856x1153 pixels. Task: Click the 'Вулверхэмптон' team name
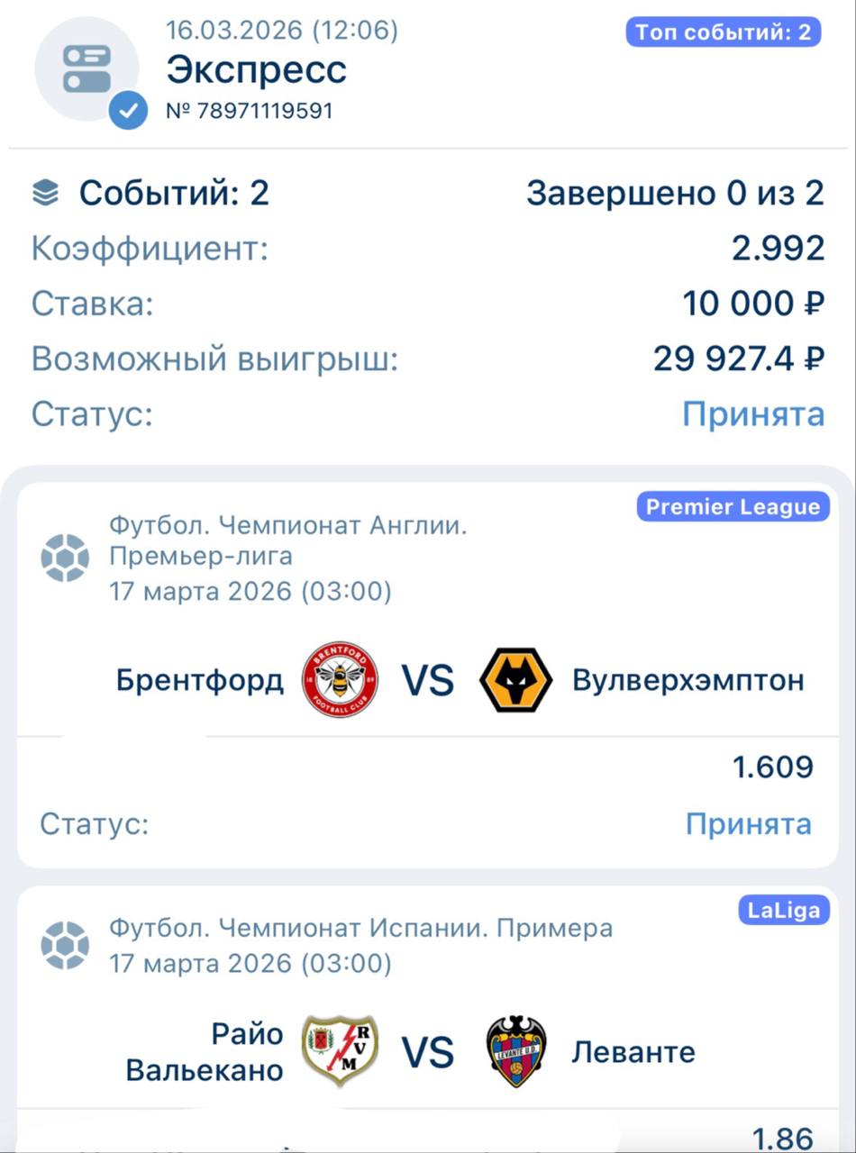pyautogui.click(x=688, y=680)
